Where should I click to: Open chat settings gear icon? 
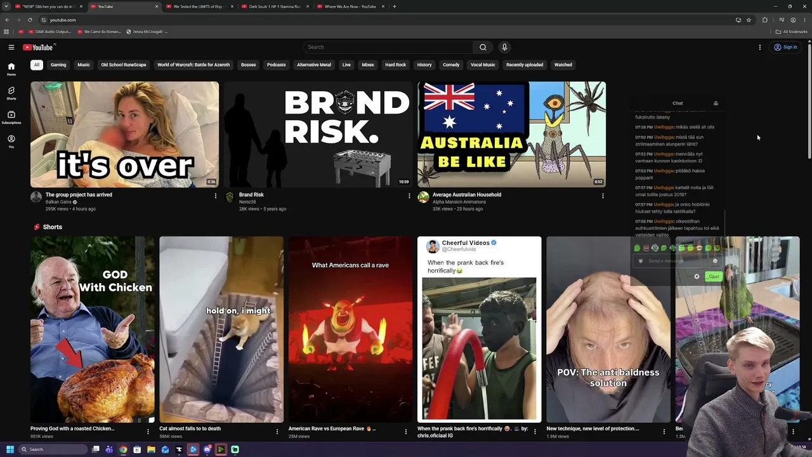pyautogui.click(x=697, y=277)
